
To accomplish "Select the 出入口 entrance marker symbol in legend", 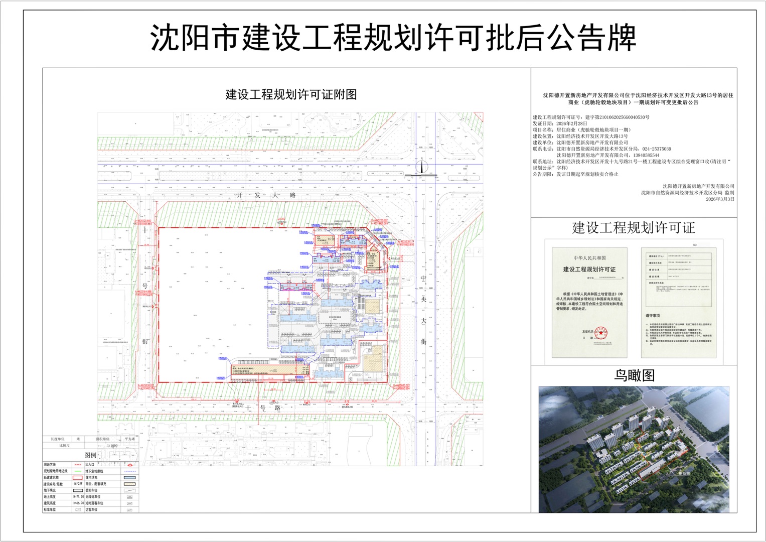I will [x=130, y=465].
